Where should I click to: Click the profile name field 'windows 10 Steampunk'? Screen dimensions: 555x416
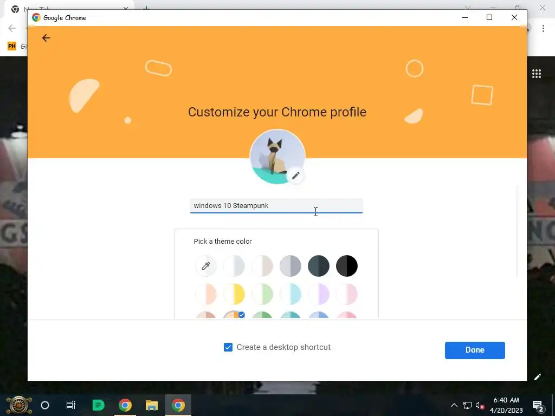pos(276,206)
